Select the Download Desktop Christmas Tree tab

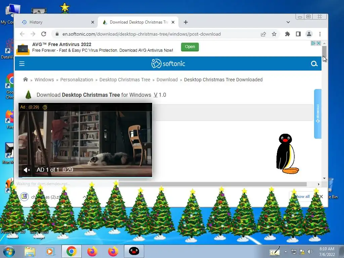click(138, 22)
